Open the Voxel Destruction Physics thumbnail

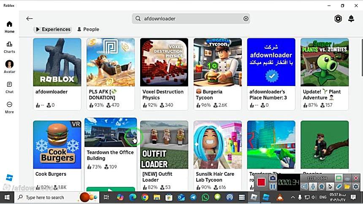(x=164, y=62)
